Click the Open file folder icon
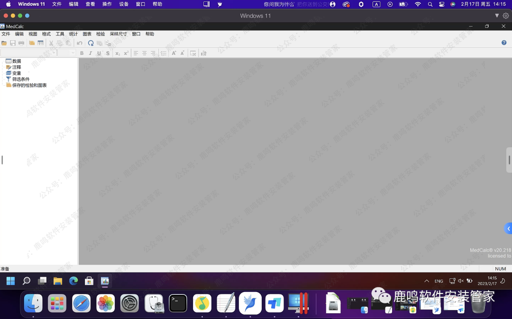 4,43
